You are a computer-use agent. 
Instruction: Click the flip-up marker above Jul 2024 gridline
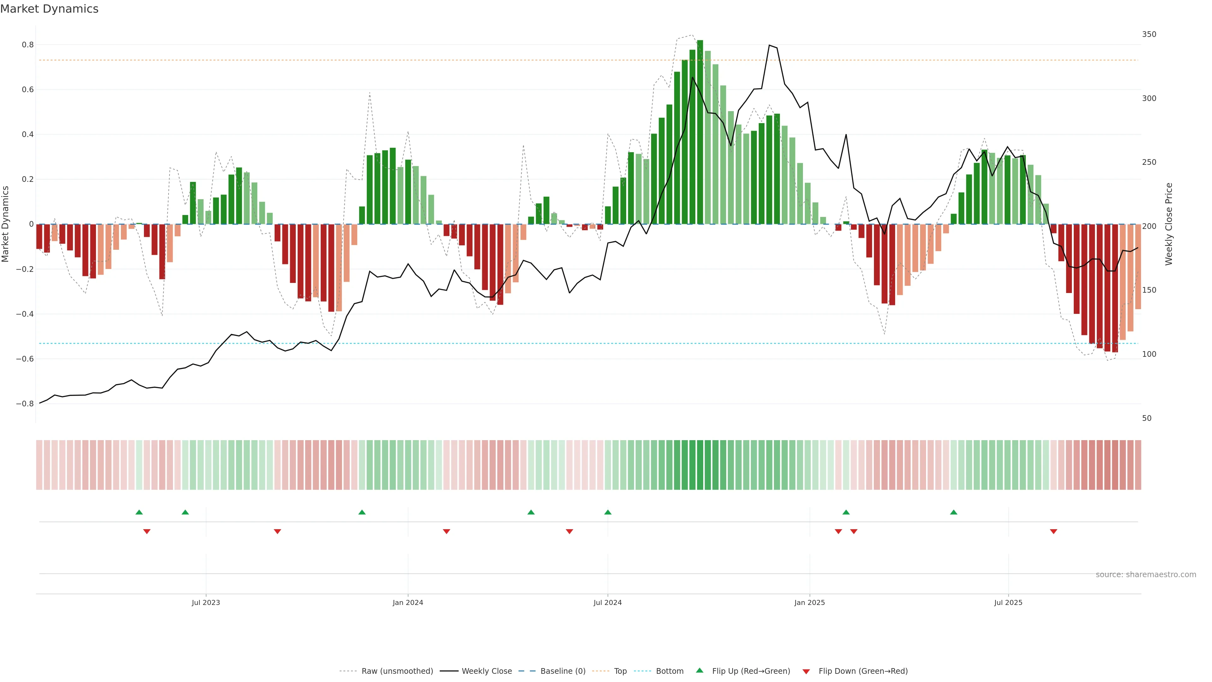pyautogui.click(x=608, y=512)
